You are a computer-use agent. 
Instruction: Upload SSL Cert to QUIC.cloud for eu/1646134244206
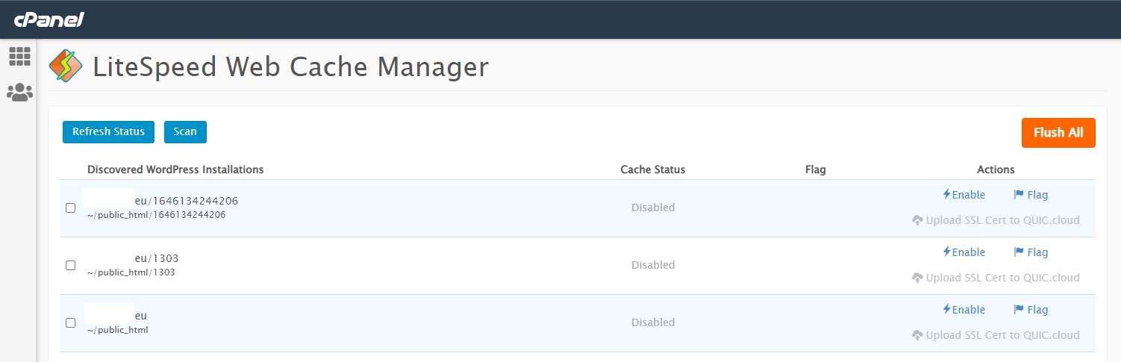[x=996, y=220]
